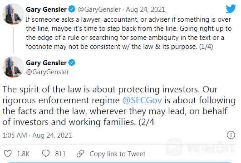This screenshot has width=241, height=163.
Task: Open the first tweet's text (1/4)
Action: click(x=128, y=33)
